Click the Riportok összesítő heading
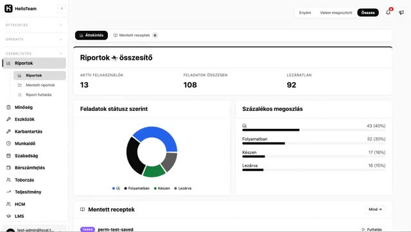 (x=116, y=58)
